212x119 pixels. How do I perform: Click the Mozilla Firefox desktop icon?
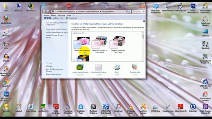(x=6, y=20)
